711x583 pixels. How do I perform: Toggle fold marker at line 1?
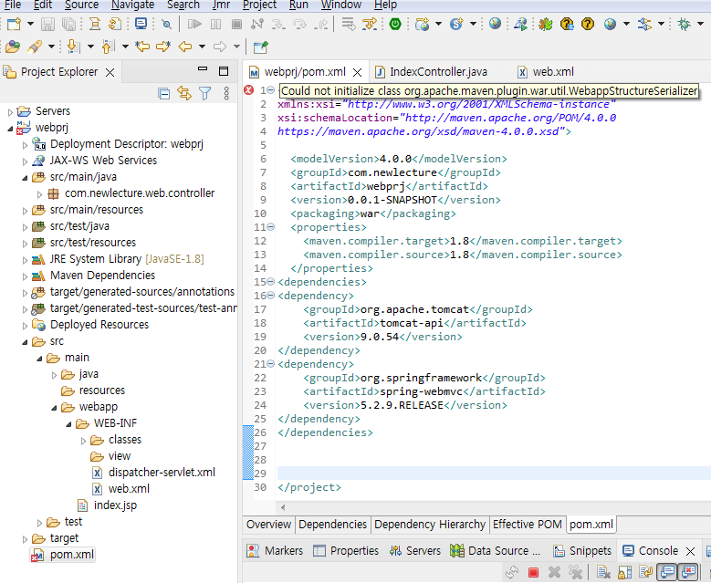[x=271, y=90]
